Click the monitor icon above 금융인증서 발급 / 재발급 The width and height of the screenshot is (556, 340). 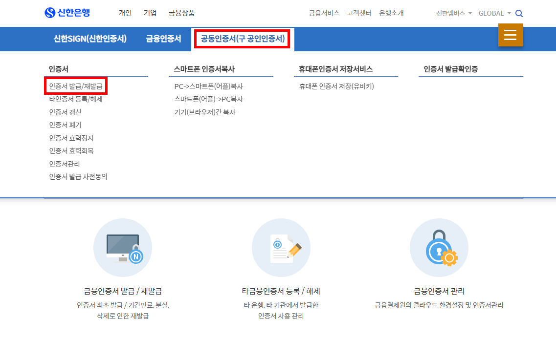coord(123,248)
